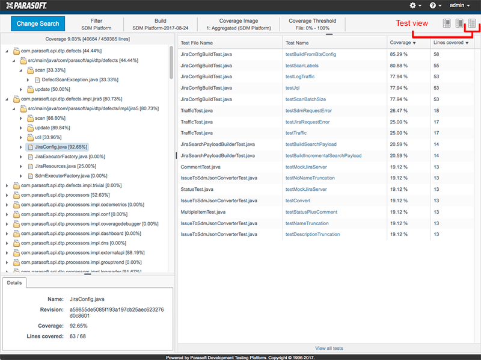The width and height of the screenshot is (481, 360).
Task: Click View all tests link
Action: point(329,349)
